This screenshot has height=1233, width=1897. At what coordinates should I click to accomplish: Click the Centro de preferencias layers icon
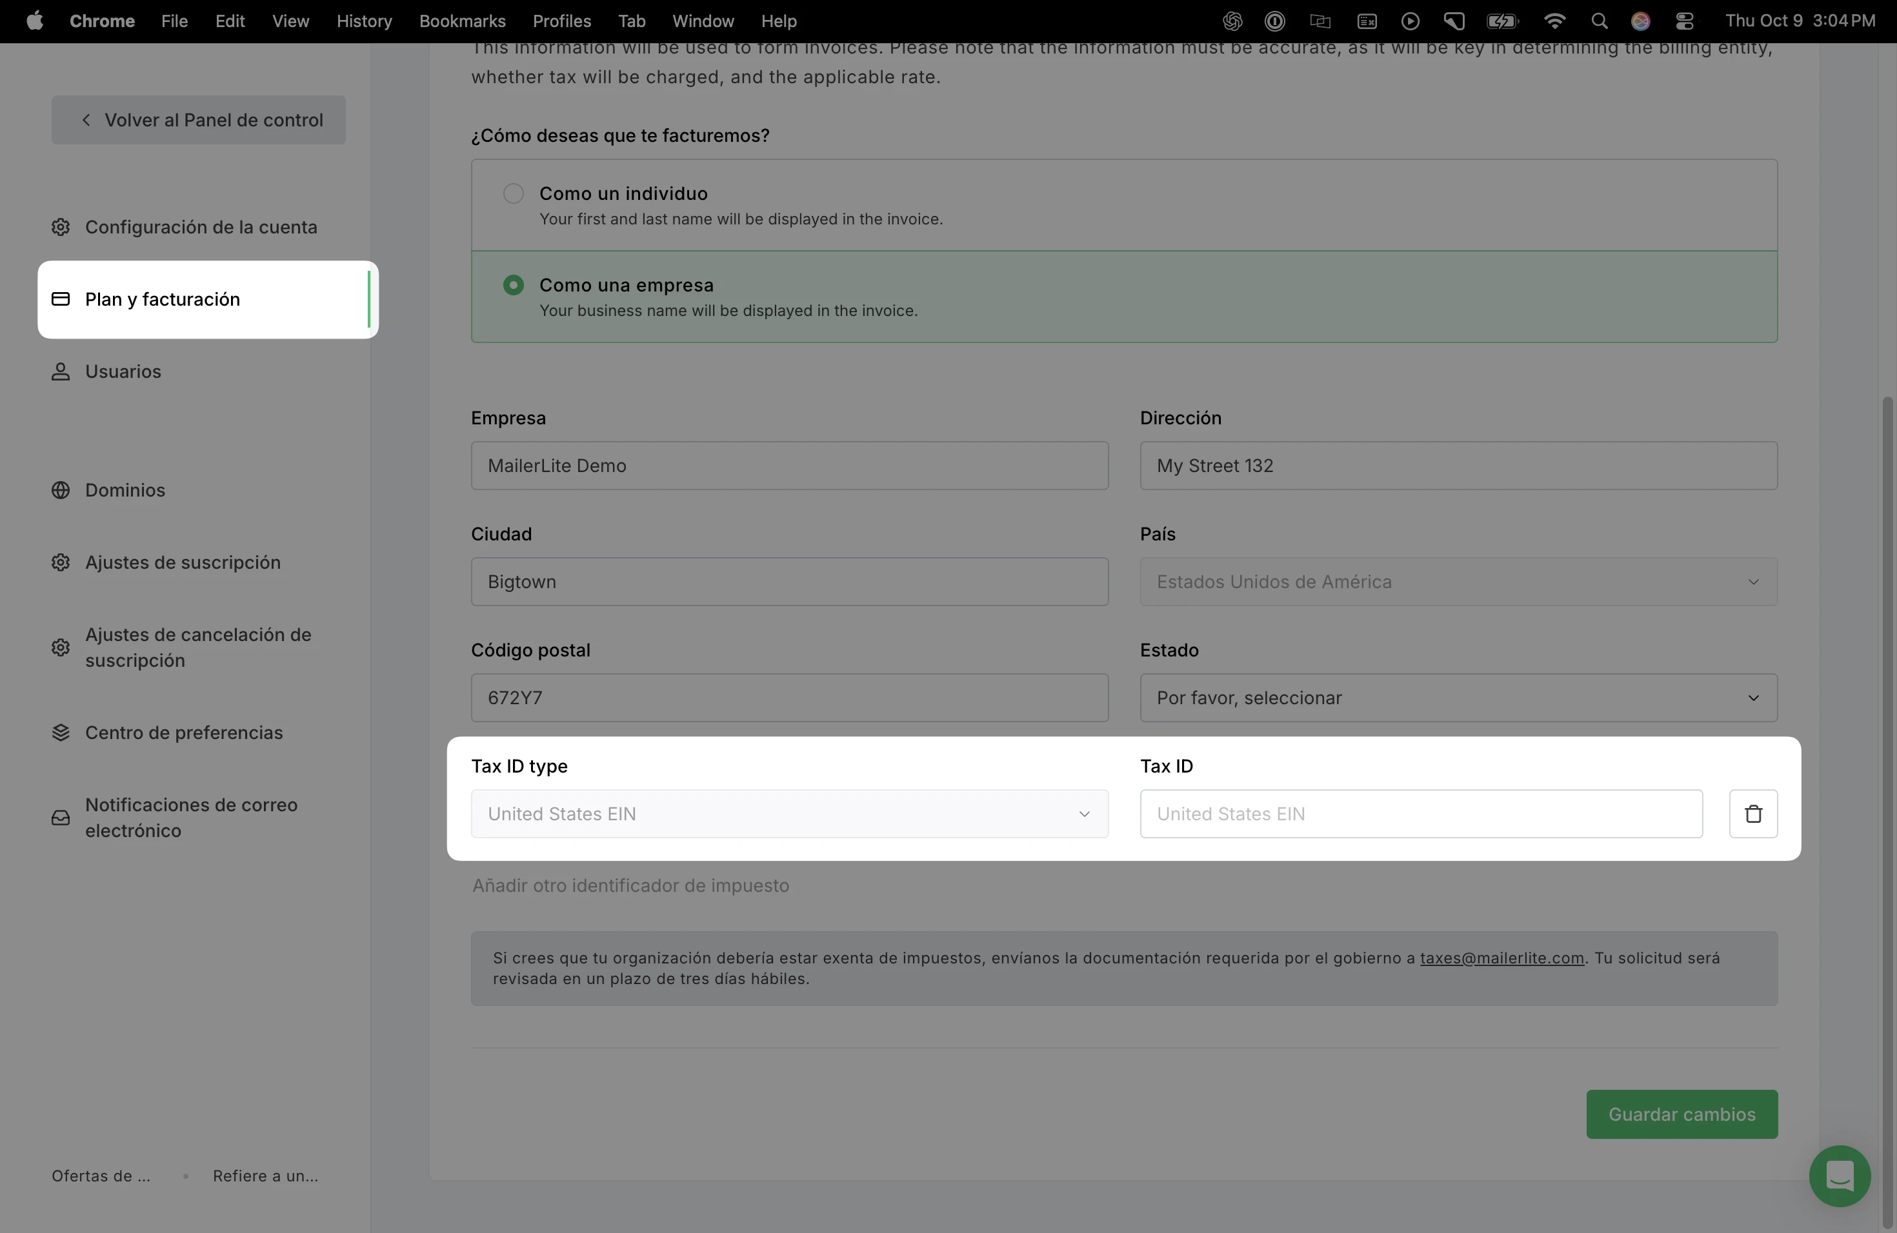61,732
